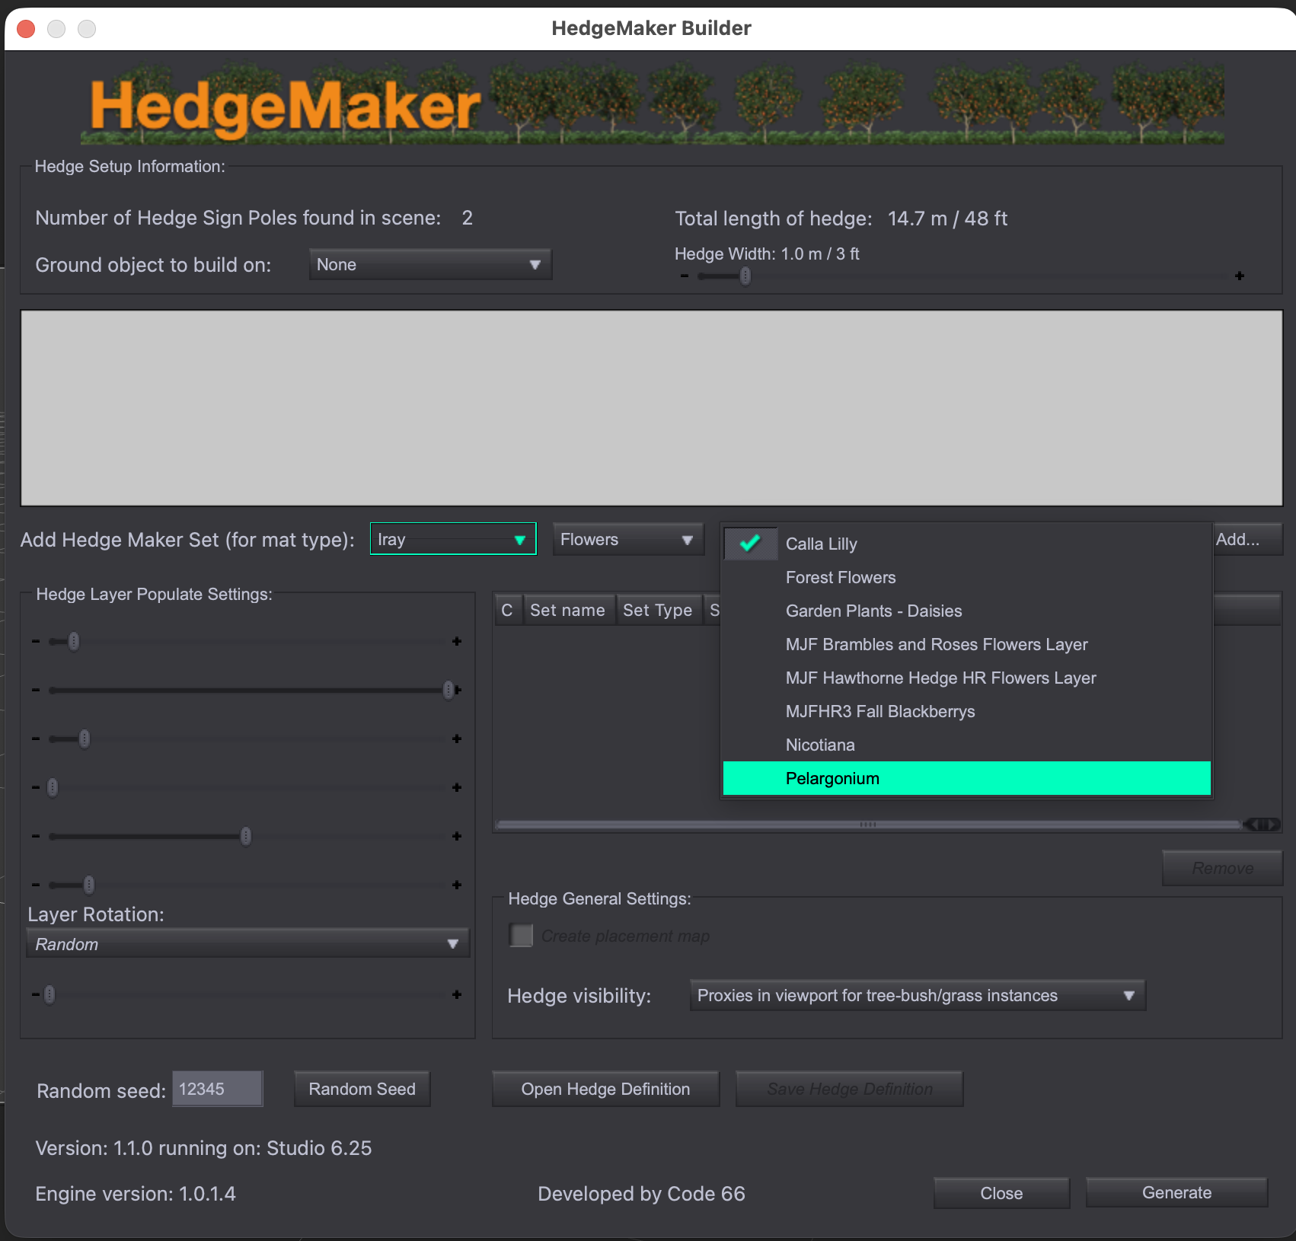Click the 'Engine version: 1.0.1.4' text

click(x=136, y=1194)
